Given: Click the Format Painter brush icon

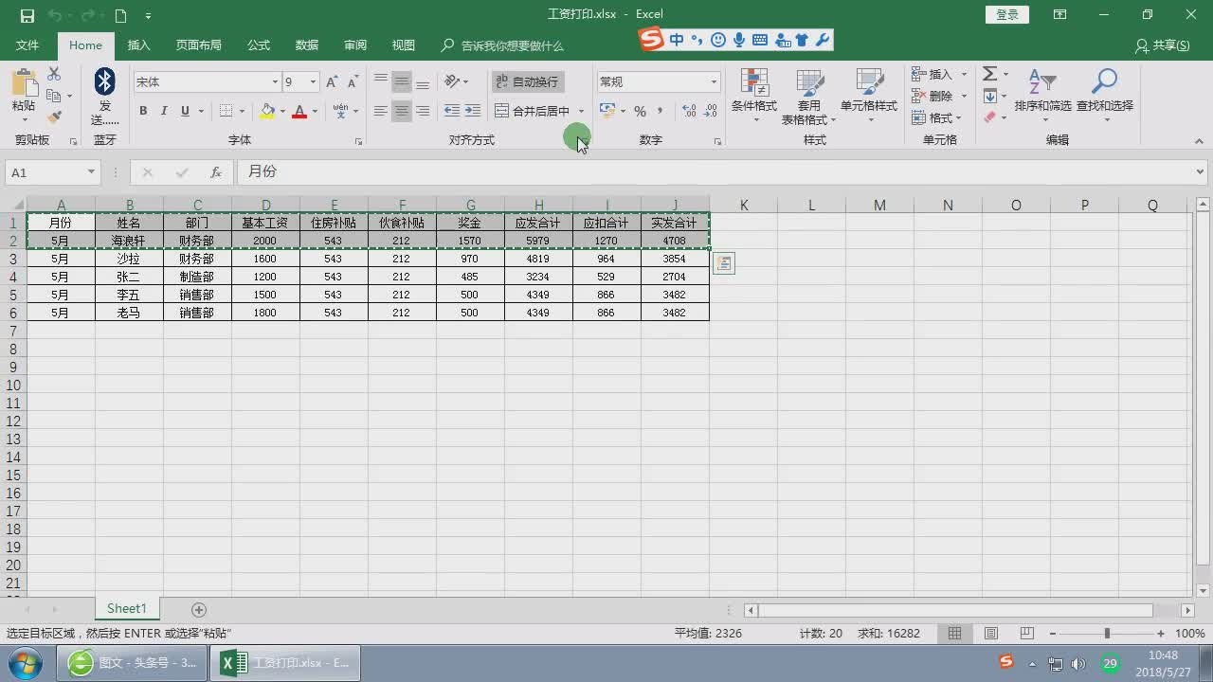Looking at the screenshot, I should pyautogui.click(x=54, y=117).
